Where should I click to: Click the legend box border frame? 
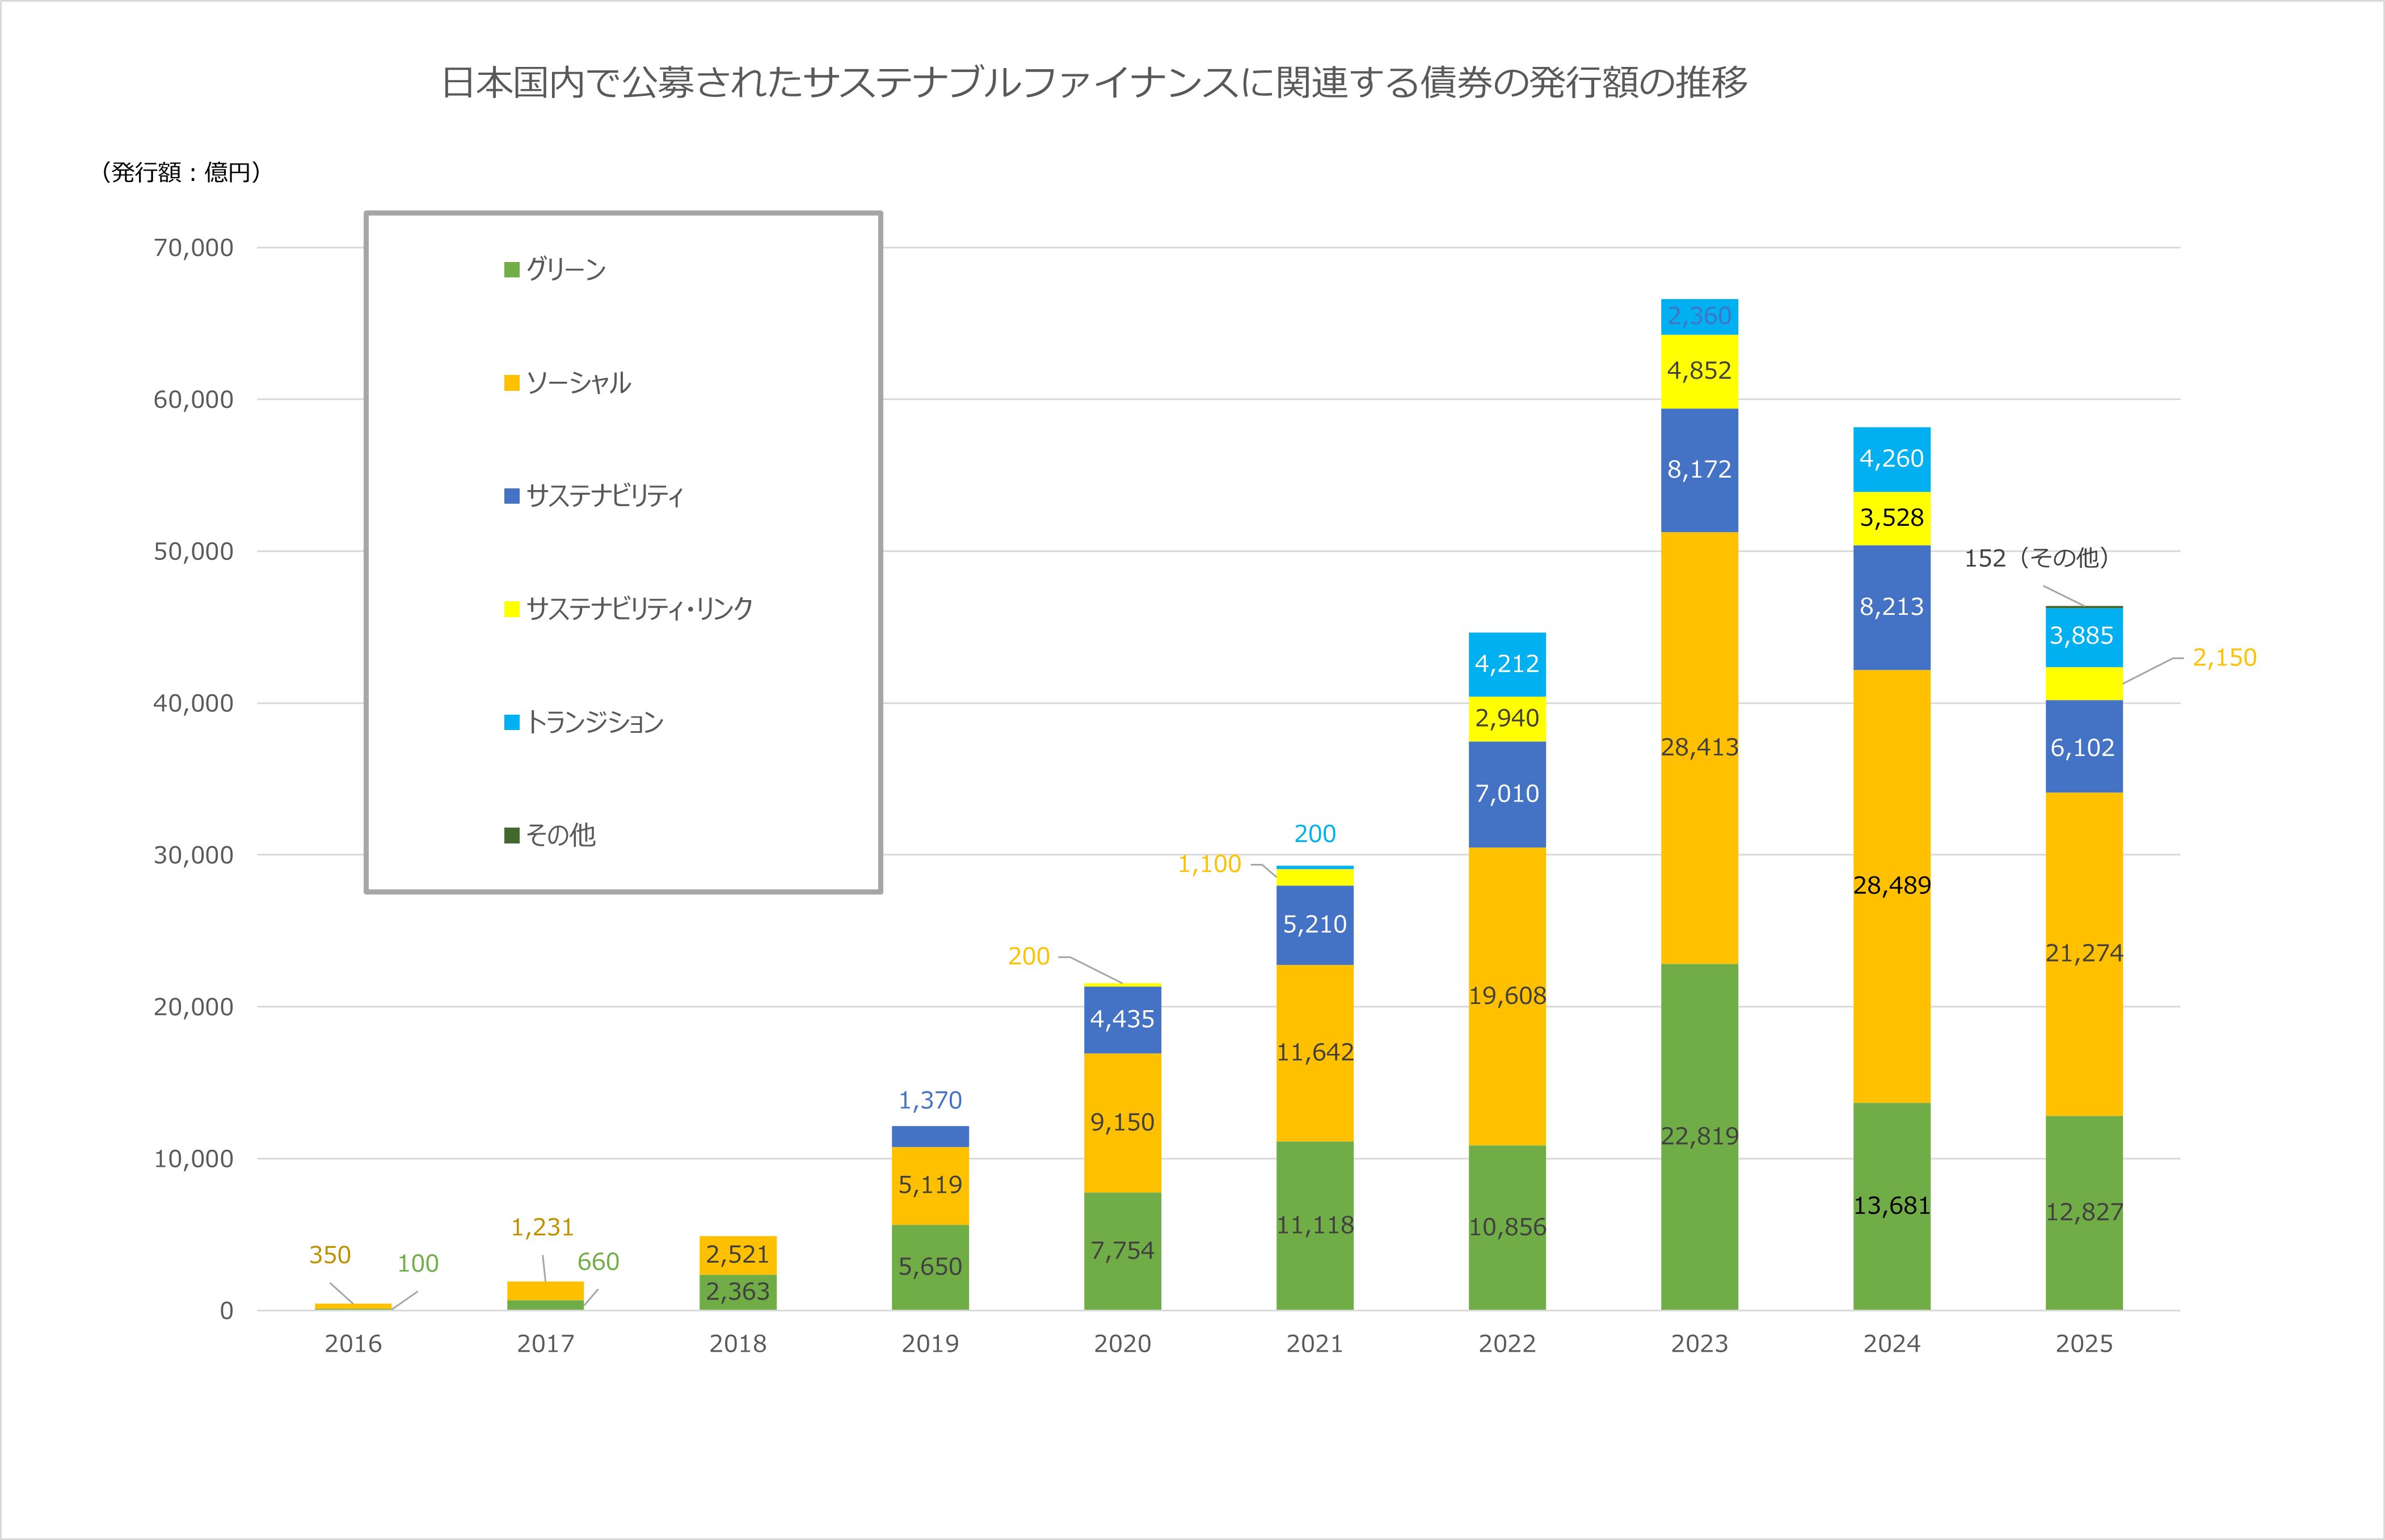coord(624,213)
